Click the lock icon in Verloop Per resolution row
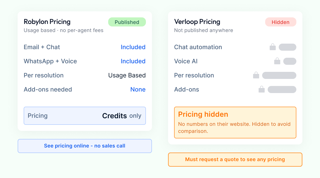The width and height of the screenshot is (320, 178). (x=256, y=75)
